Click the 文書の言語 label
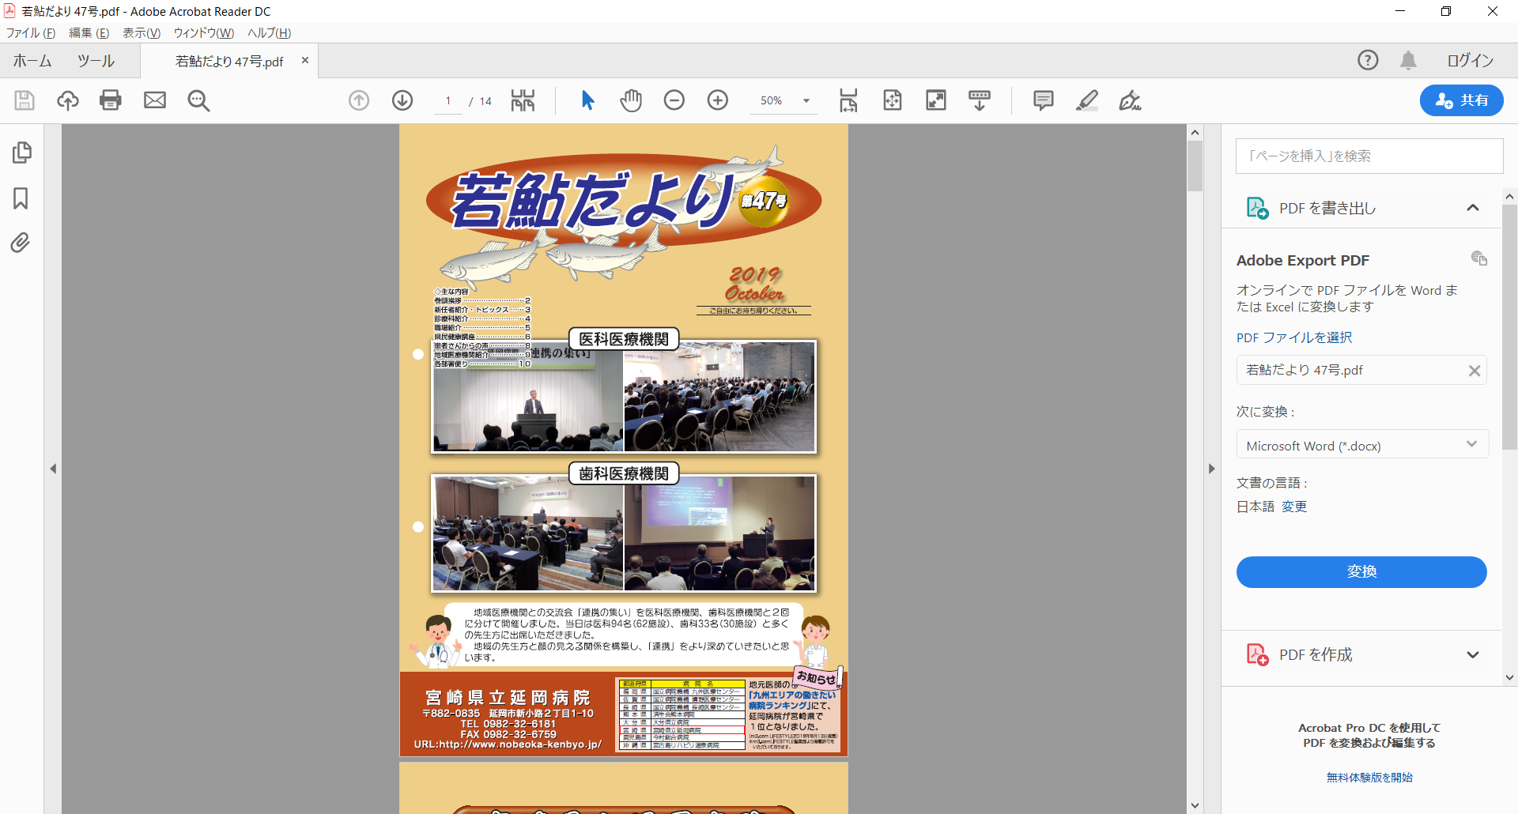This screenshot has height=814, width=1518. coord(1272,483)
